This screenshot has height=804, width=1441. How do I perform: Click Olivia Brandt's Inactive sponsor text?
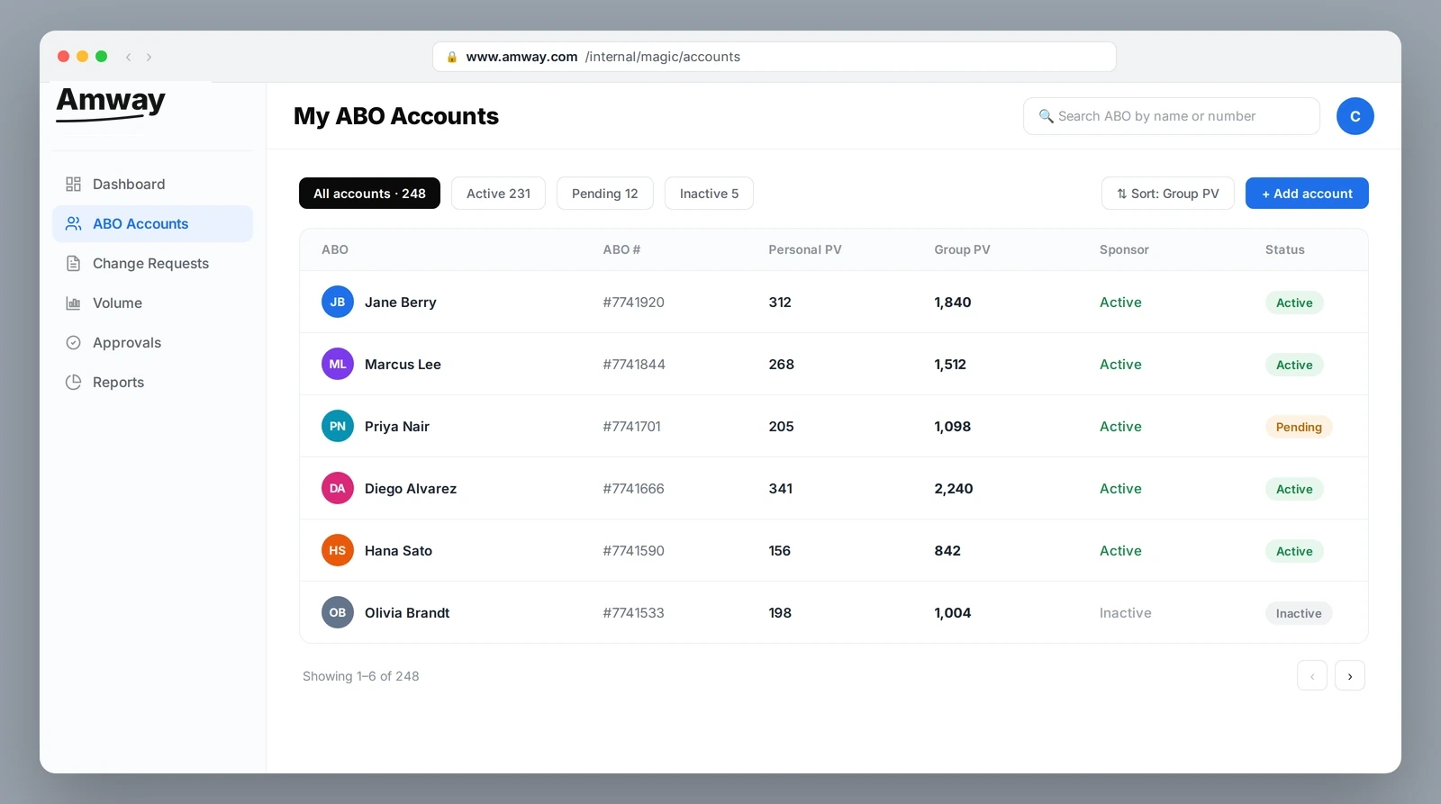1126,613
